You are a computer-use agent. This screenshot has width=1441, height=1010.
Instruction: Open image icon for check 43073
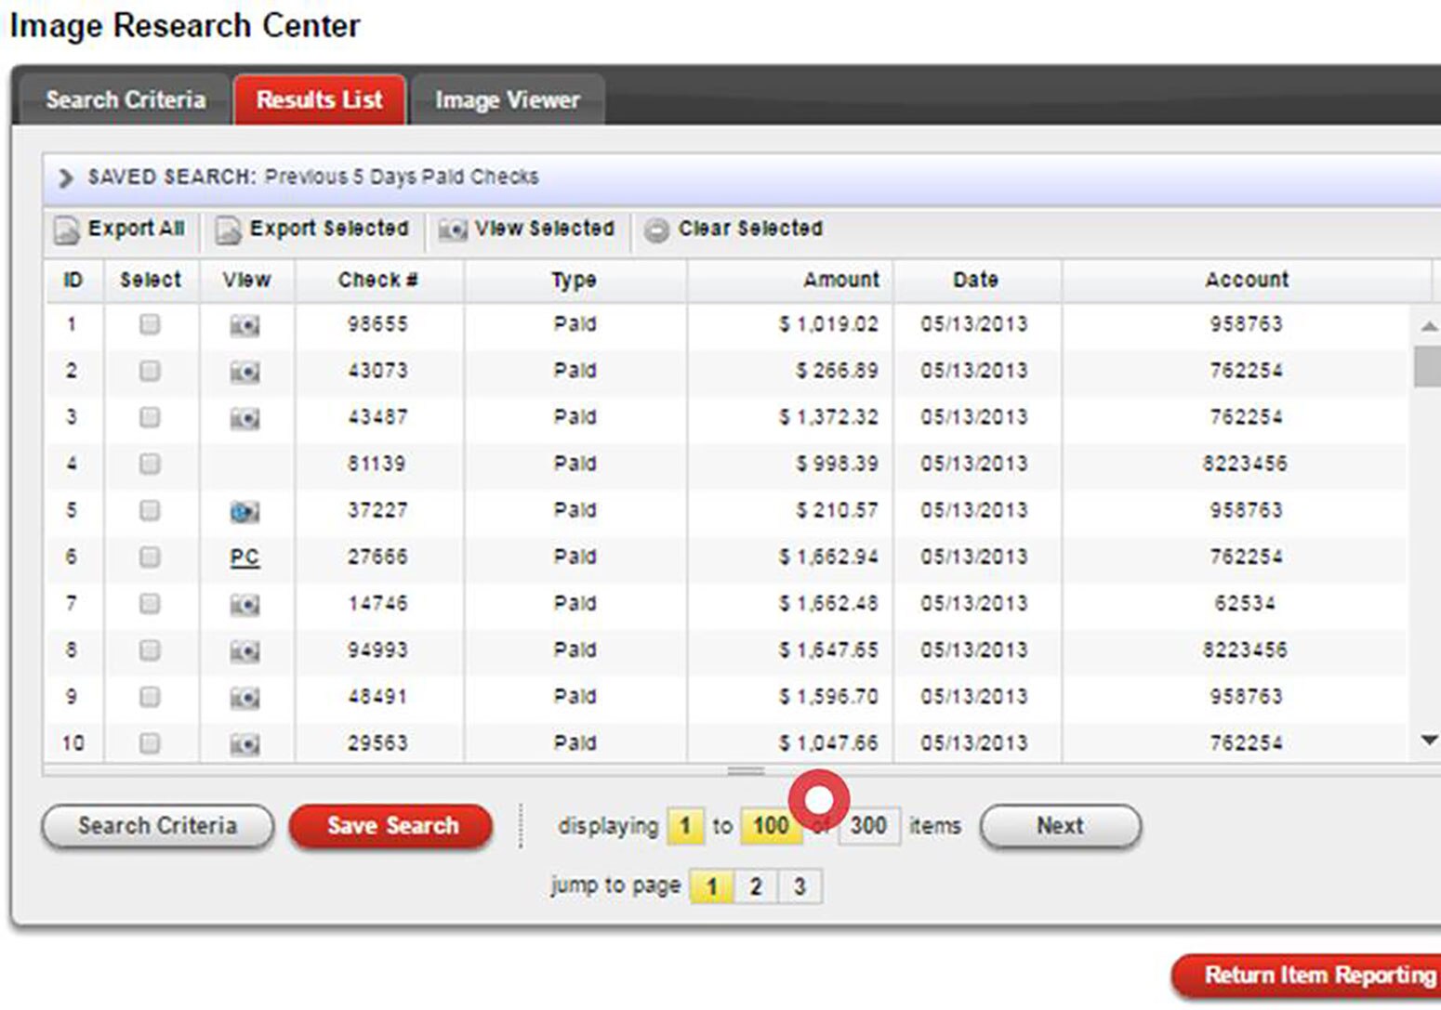245,372
